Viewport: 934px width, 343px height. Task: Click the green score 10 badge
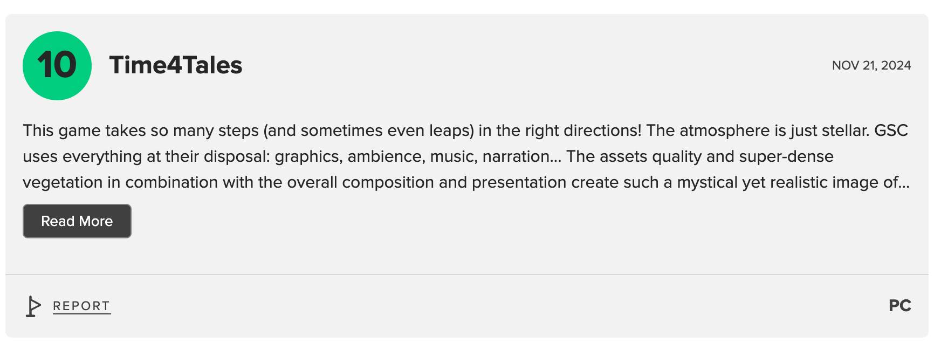pyautogui.click(x=57, y=66)
